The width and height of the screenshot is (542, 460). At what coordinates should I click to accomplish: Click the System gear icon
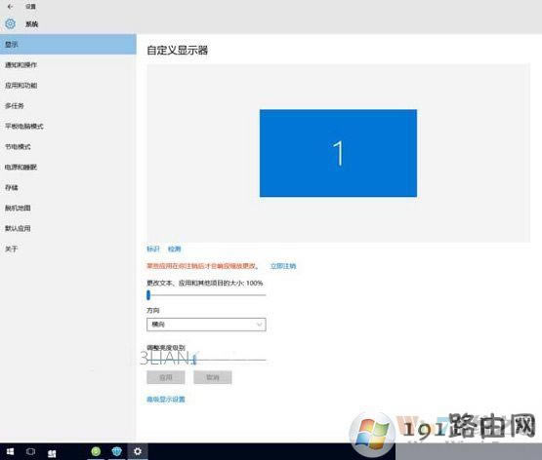pyautogui.click(x=11, y=23)
